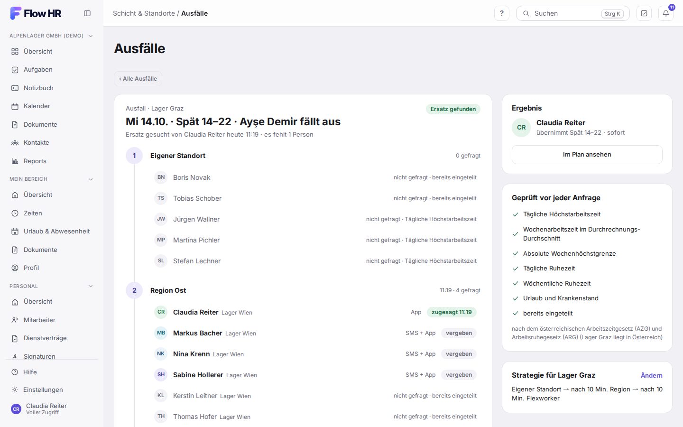Image resolution: width=683 pixels, height=427 pixels.
Task: Collapse the Mein Bereich section
Action: pyautogui.click(x=51, y=179)
